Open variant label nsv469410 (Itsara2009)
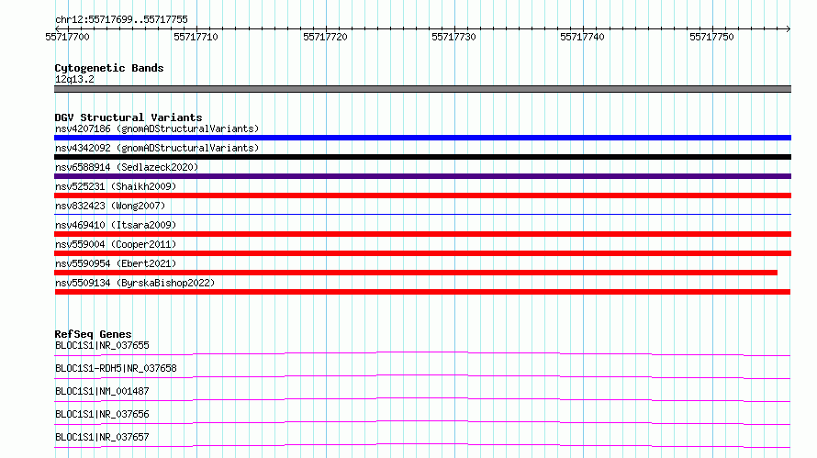This screenshot has height=458, width=817. [116, 225]
